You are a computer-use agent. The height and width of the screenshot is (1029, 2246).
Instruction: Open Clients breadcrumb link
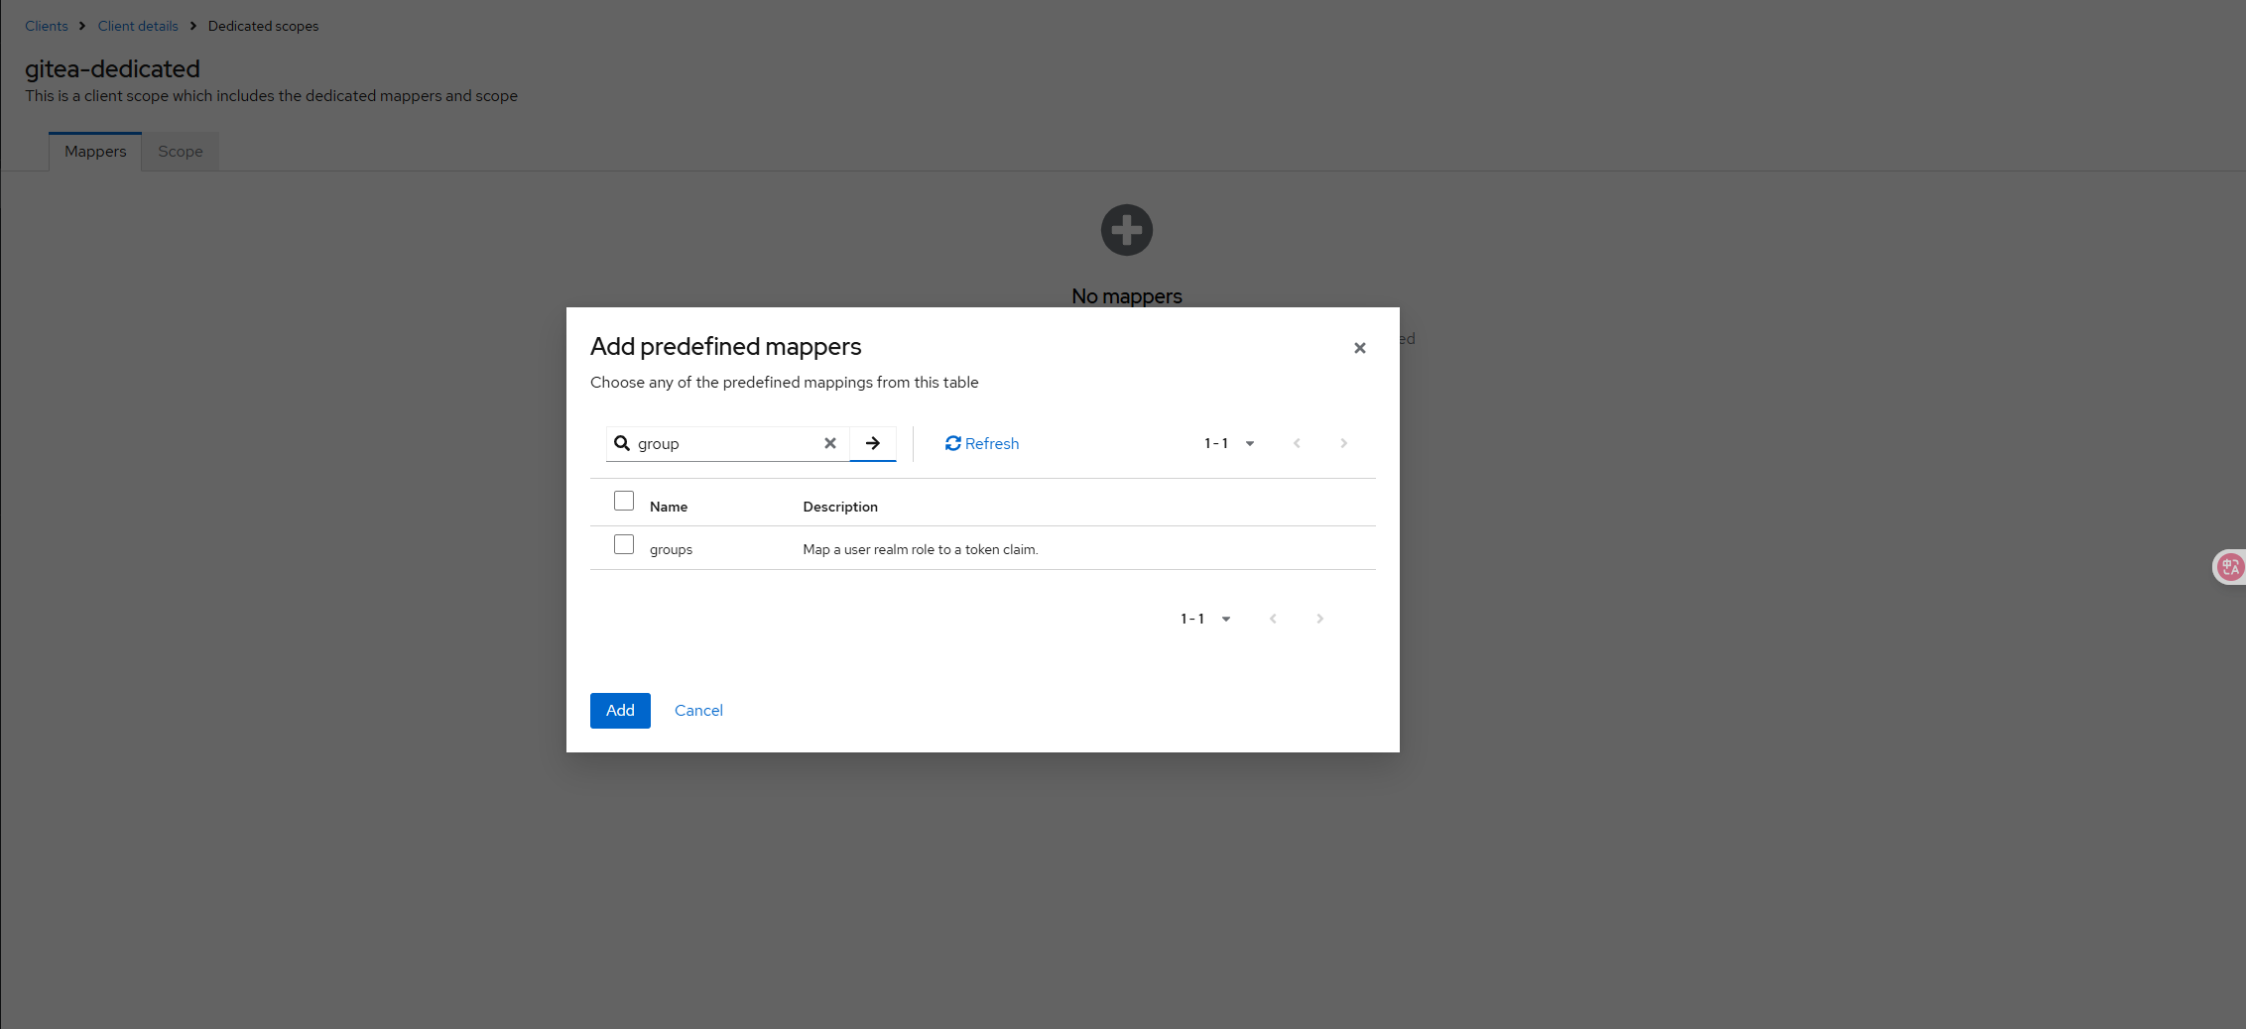(x=47, y=26)
